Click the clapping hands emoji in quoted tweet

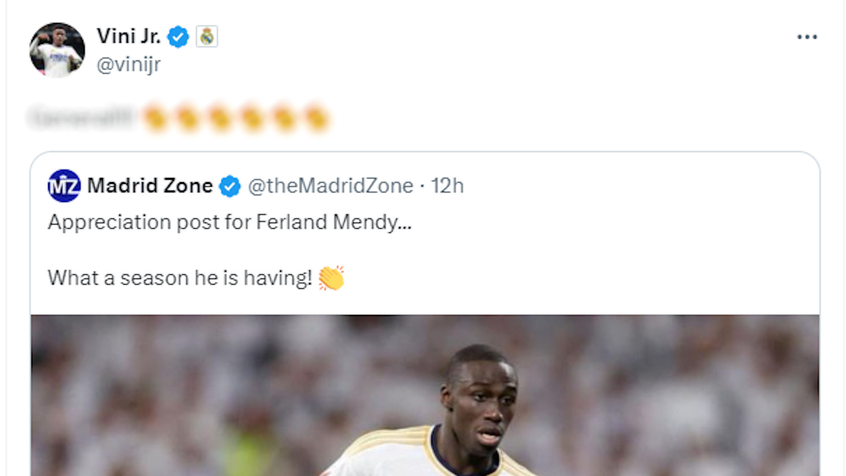(331, 278)
